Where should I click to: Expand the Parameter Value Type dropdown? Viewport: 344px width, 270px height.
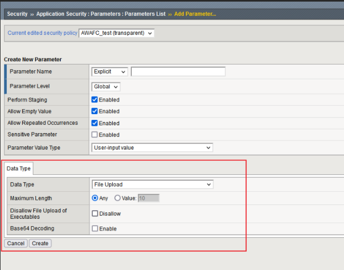(152, 148)
